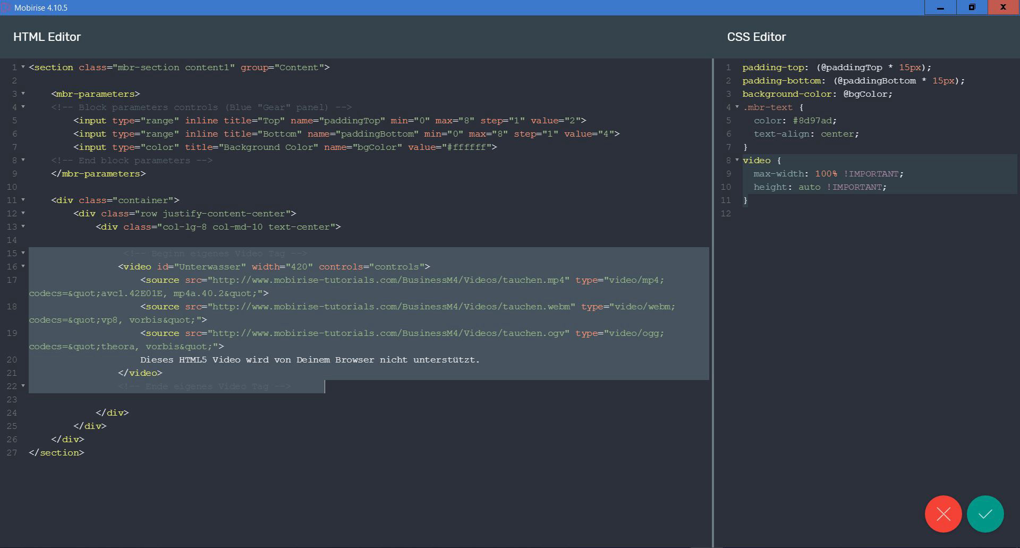Fold the mbr-parameters block at line 3
The image size is (1020, 548).
coord(23,94)
